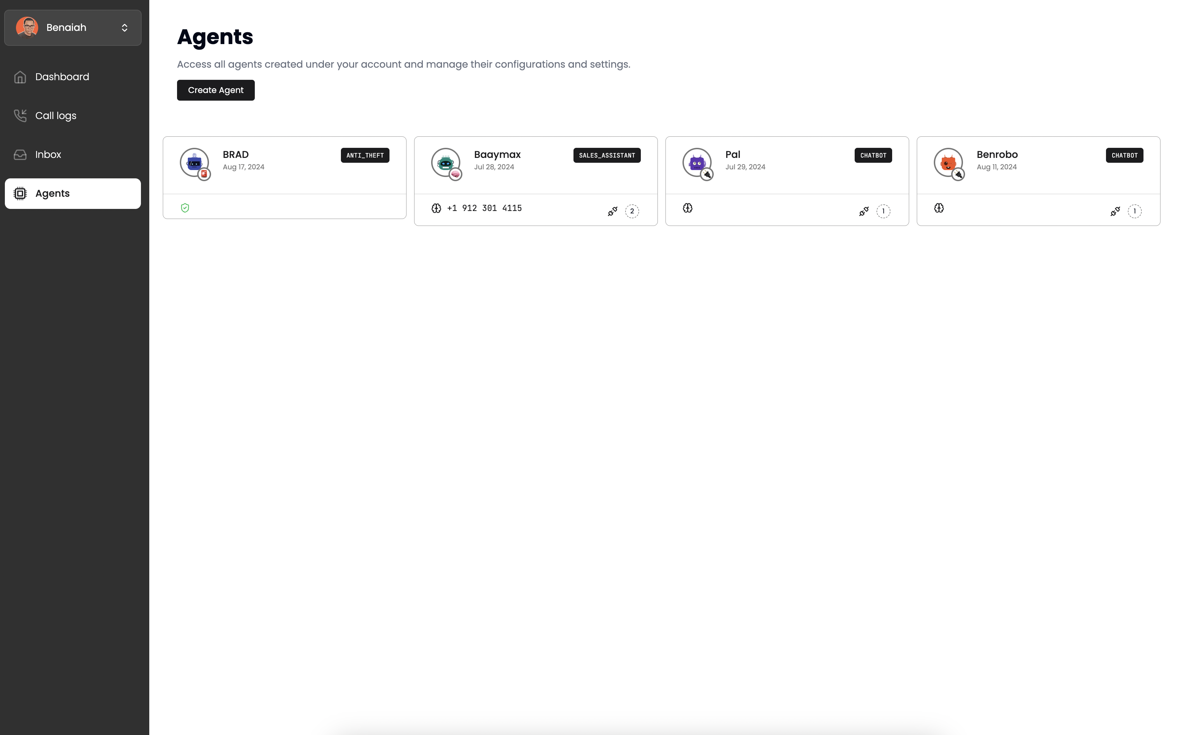Click the plug integration icon on Benrobo card
Viewport: 1190px width, 735px height.
(1115, 211)
